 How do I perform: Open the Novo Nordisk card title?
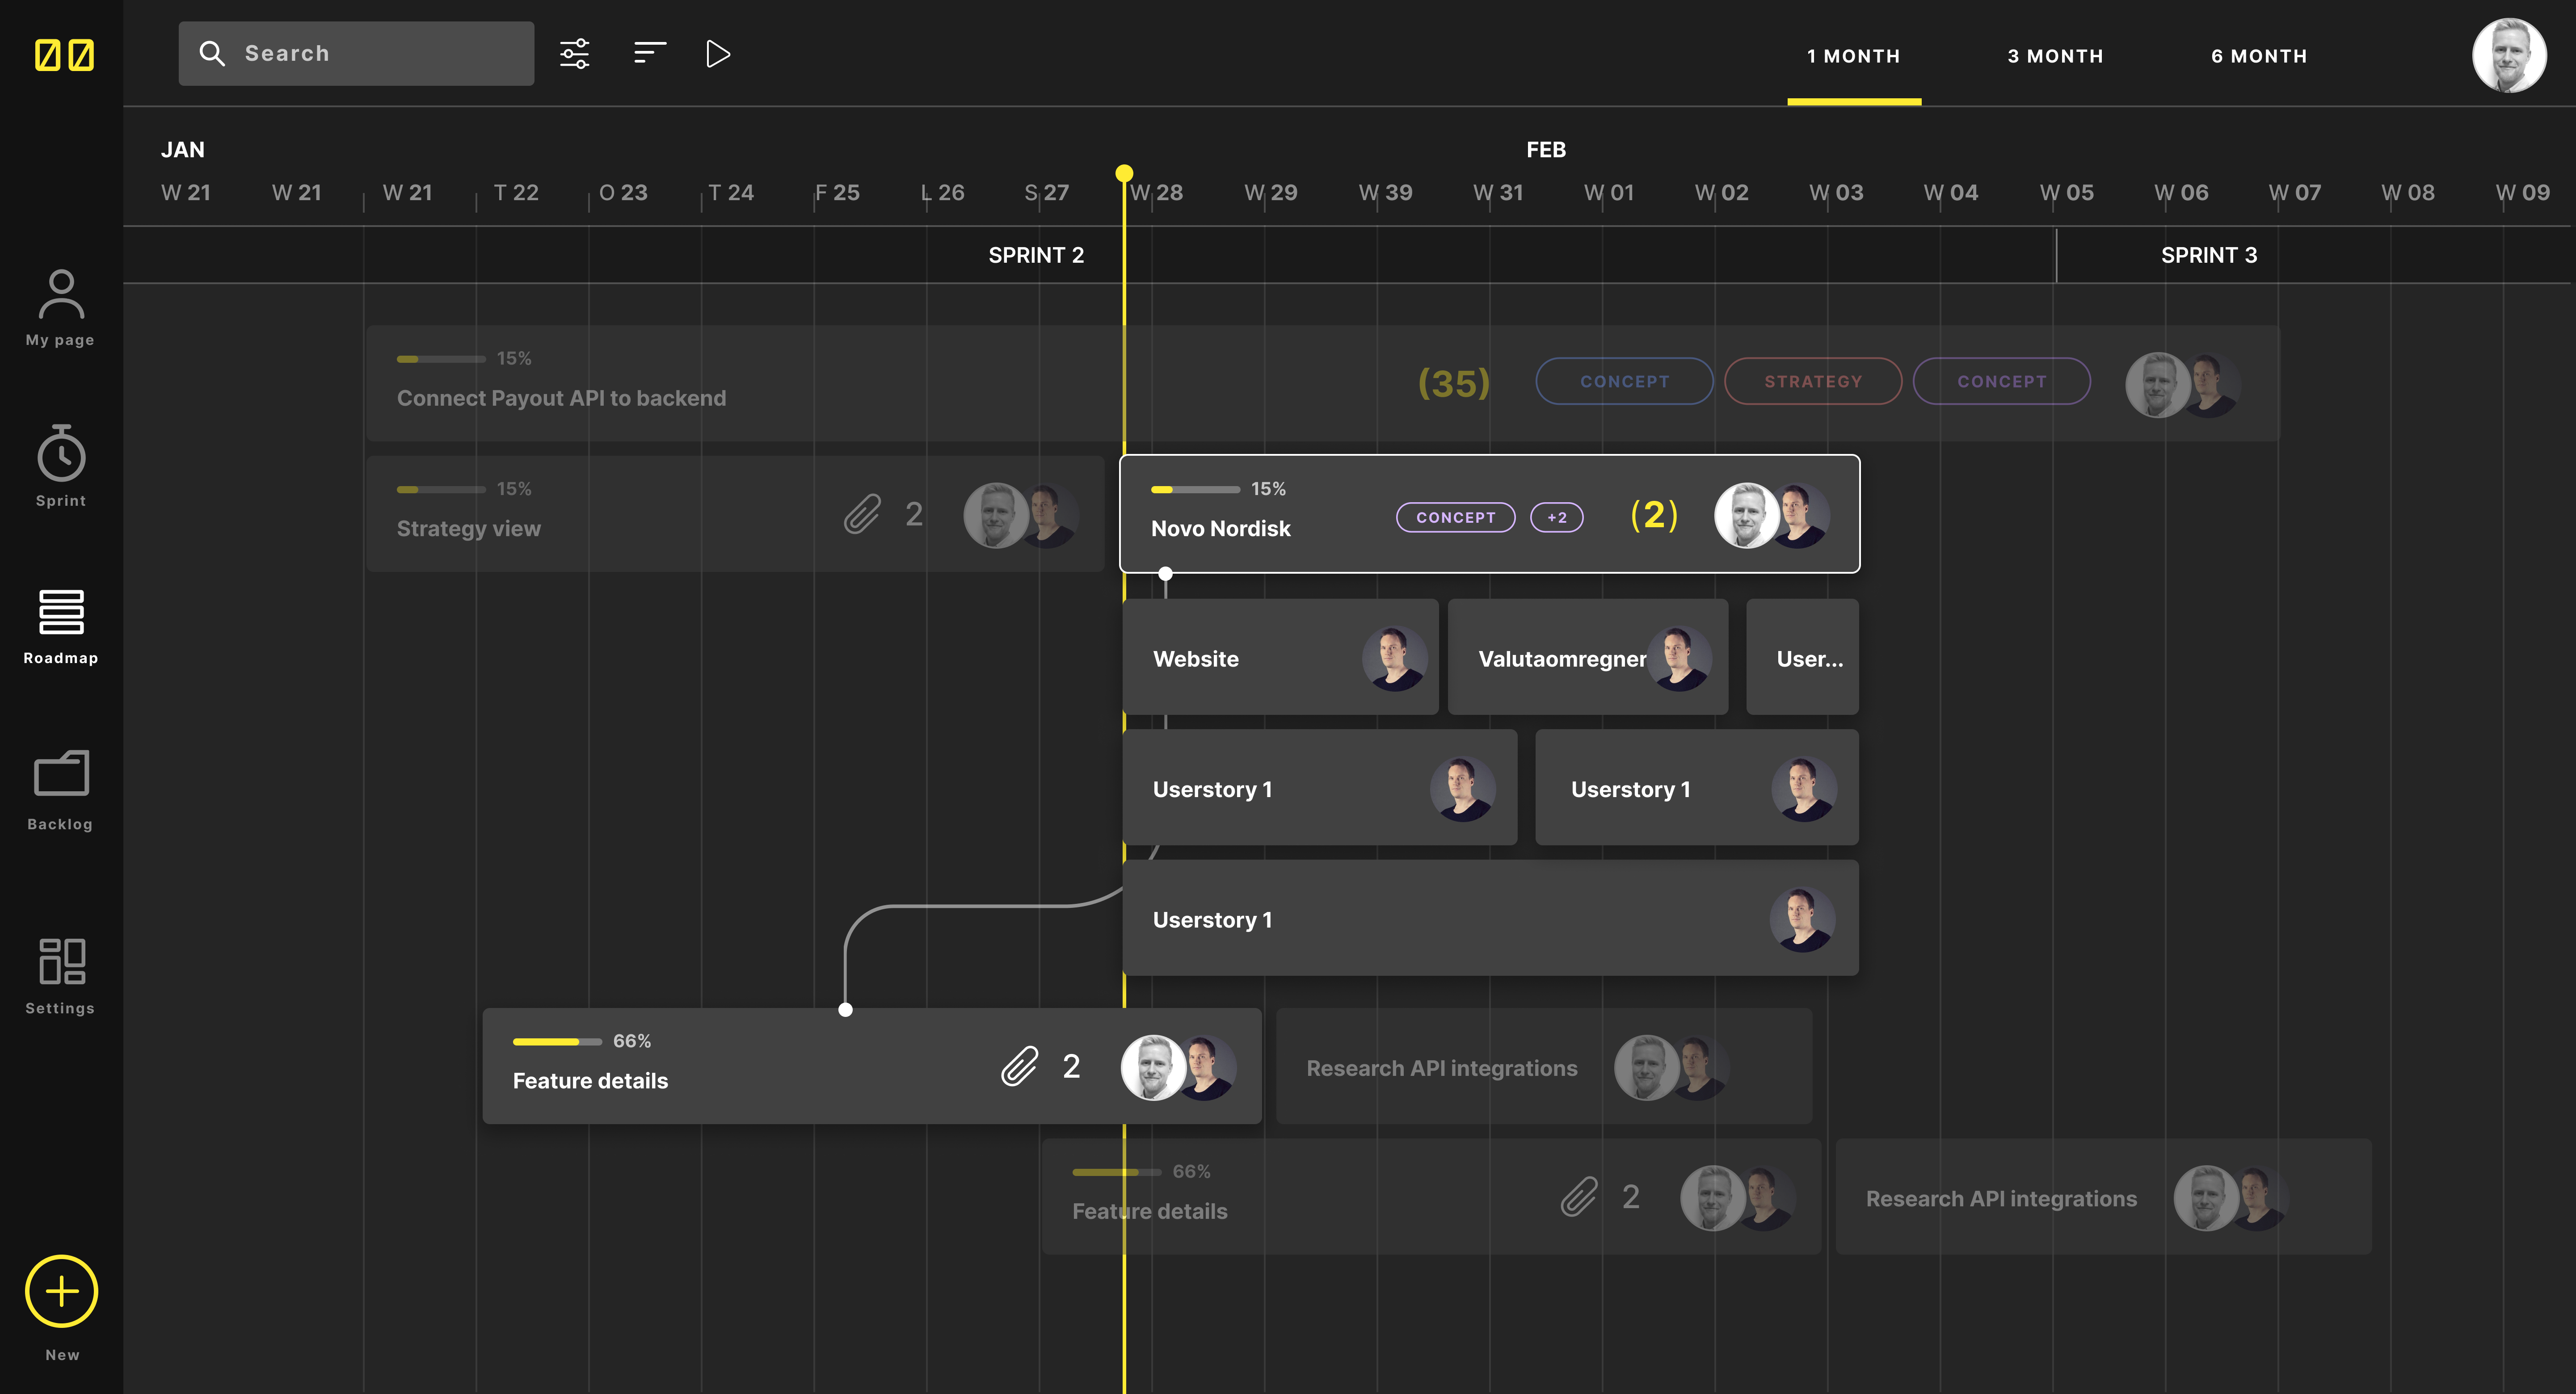[1220, 528]
